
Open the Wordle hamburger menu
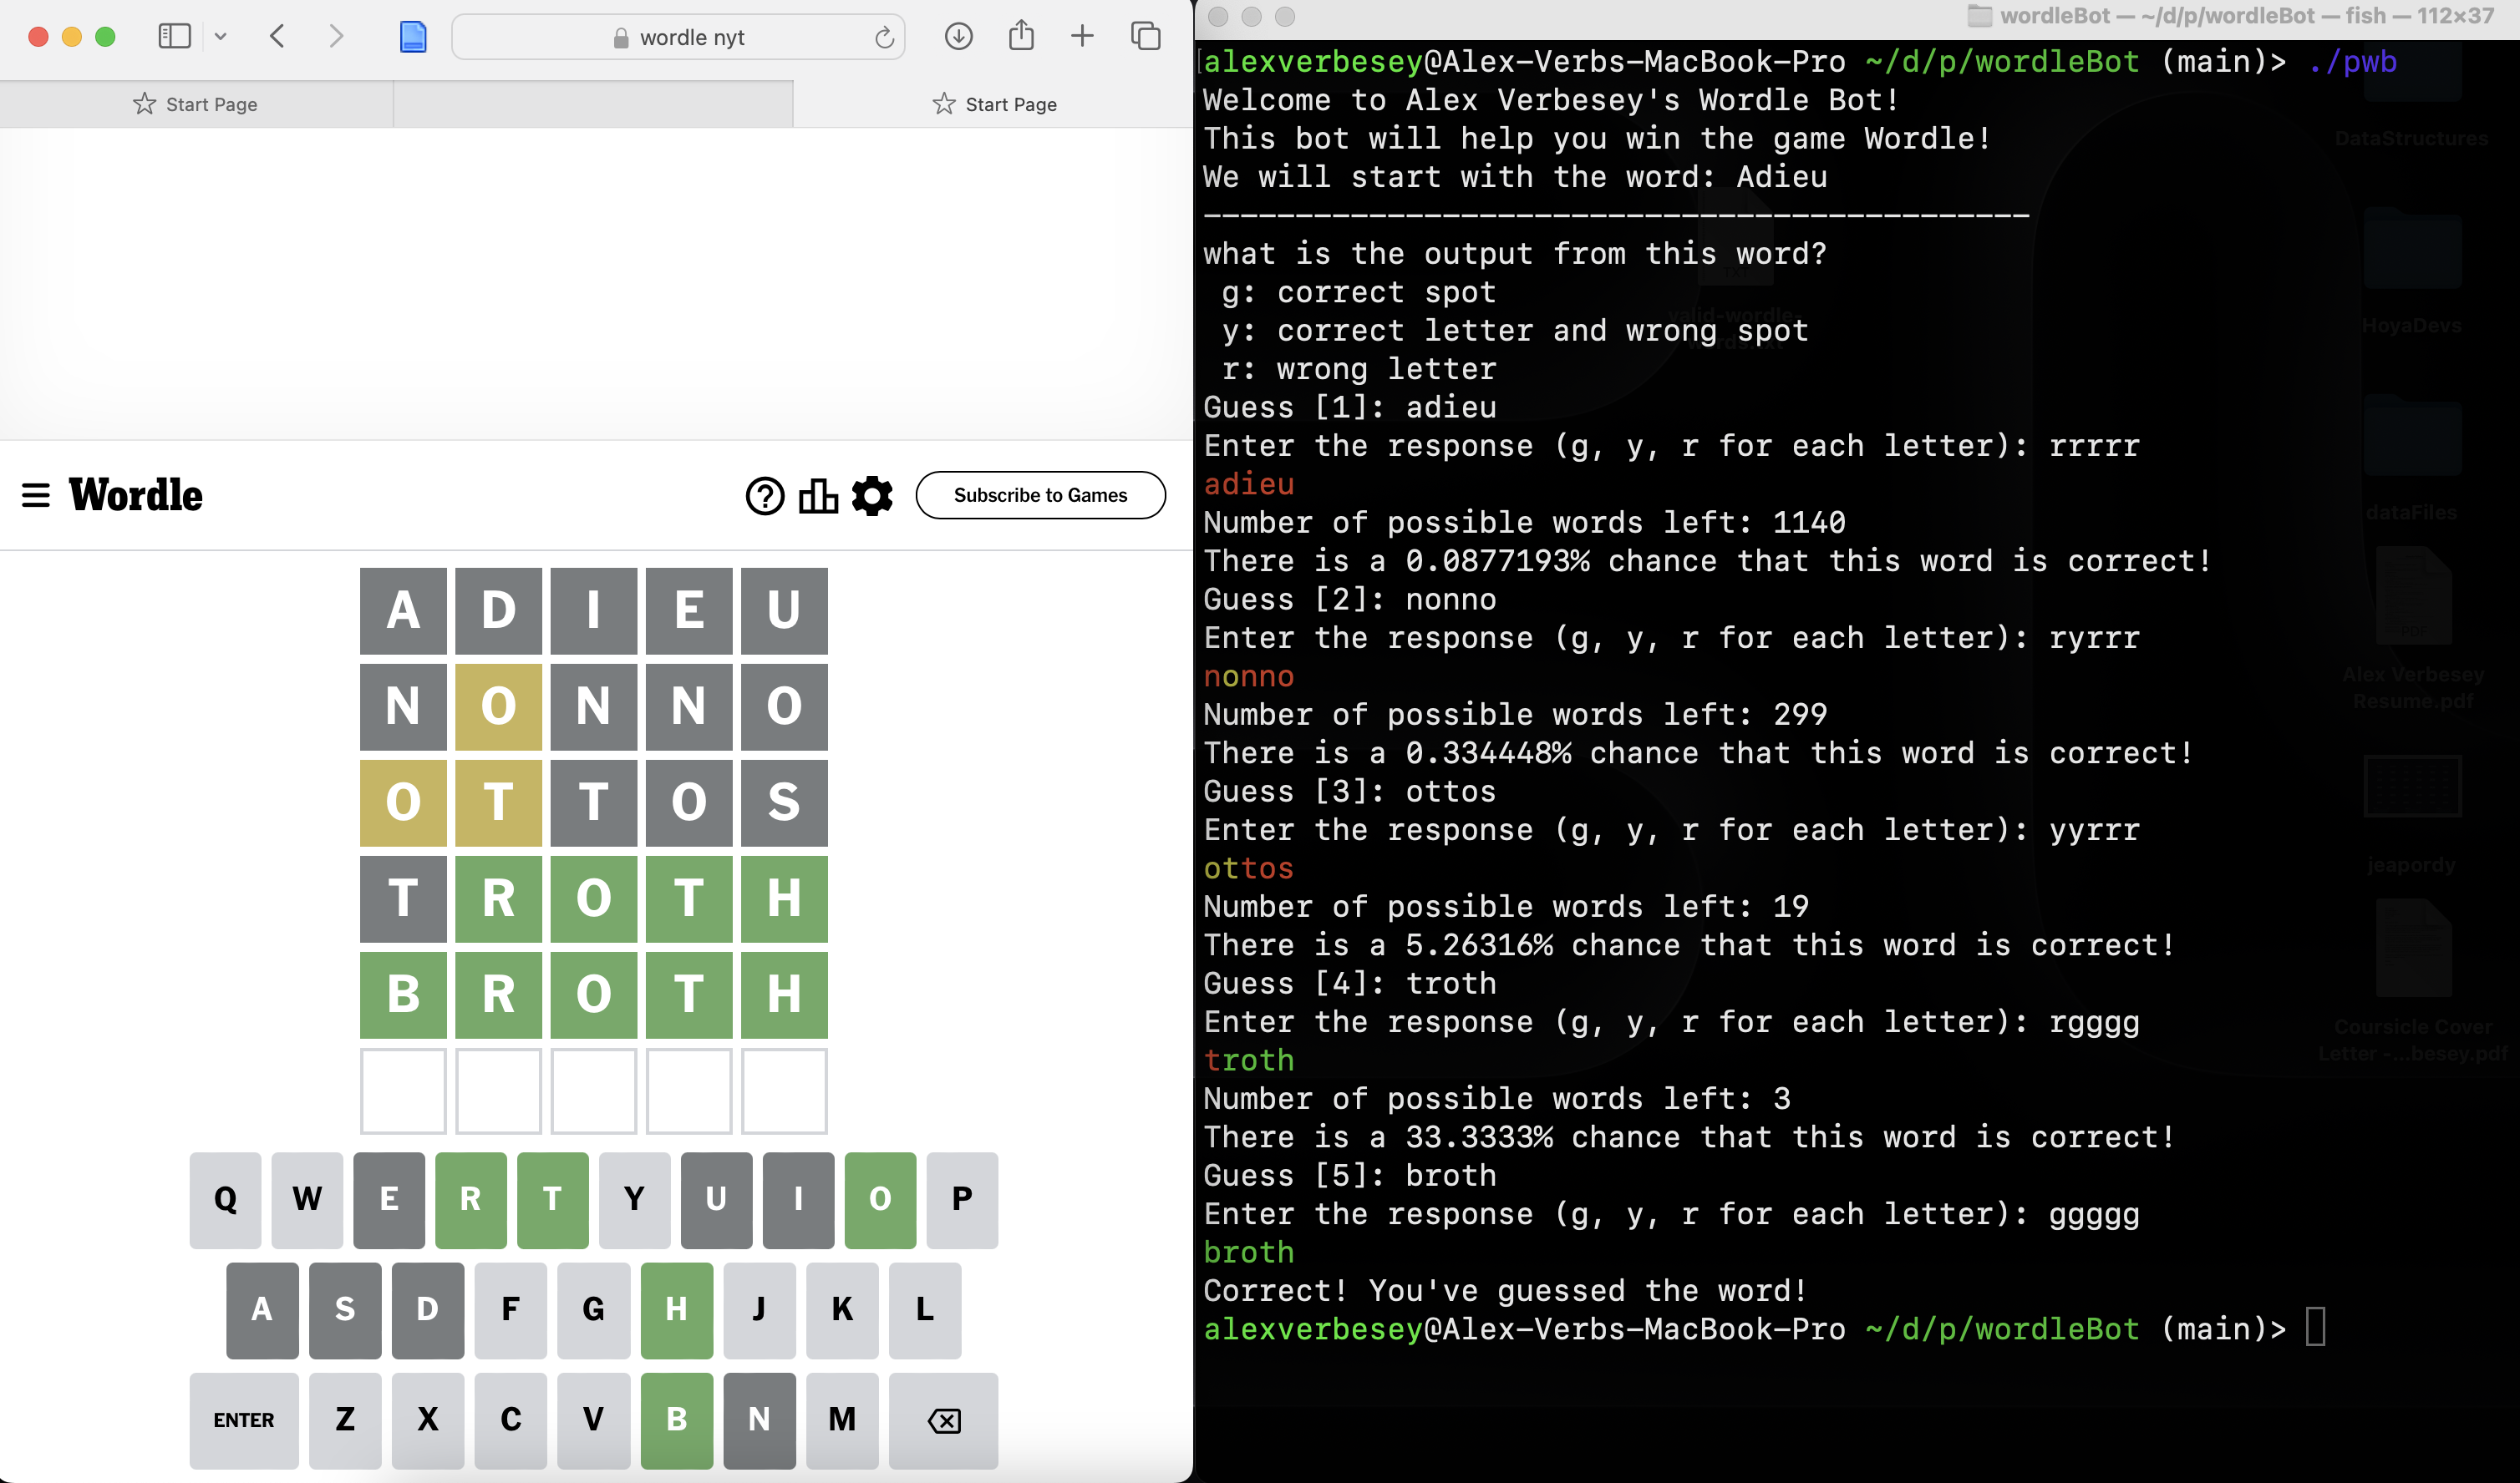click(x=36, y=496)
